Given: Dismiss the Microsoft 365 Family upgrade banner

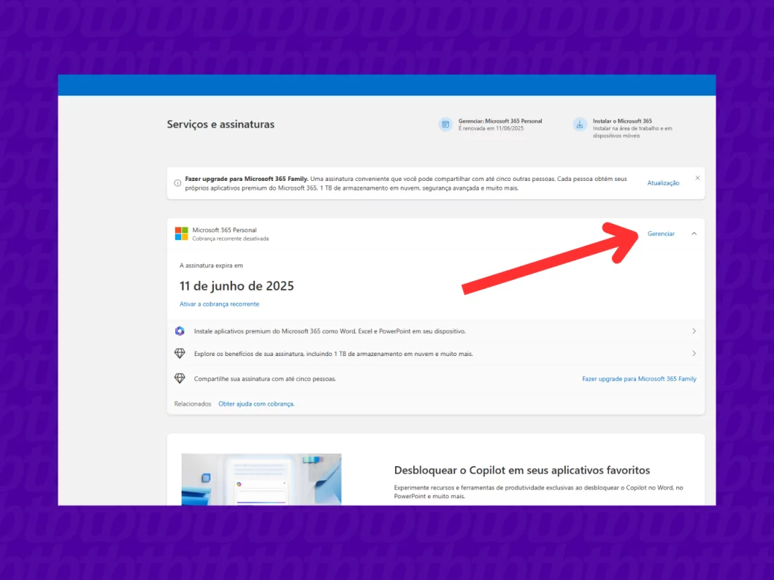Looking at the screenshot, I should (x=697, y=178).
